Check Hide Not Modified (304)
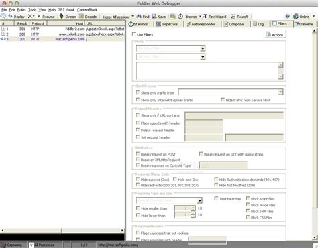This screenshot has width=318, height=248. (x=216, y=185)
